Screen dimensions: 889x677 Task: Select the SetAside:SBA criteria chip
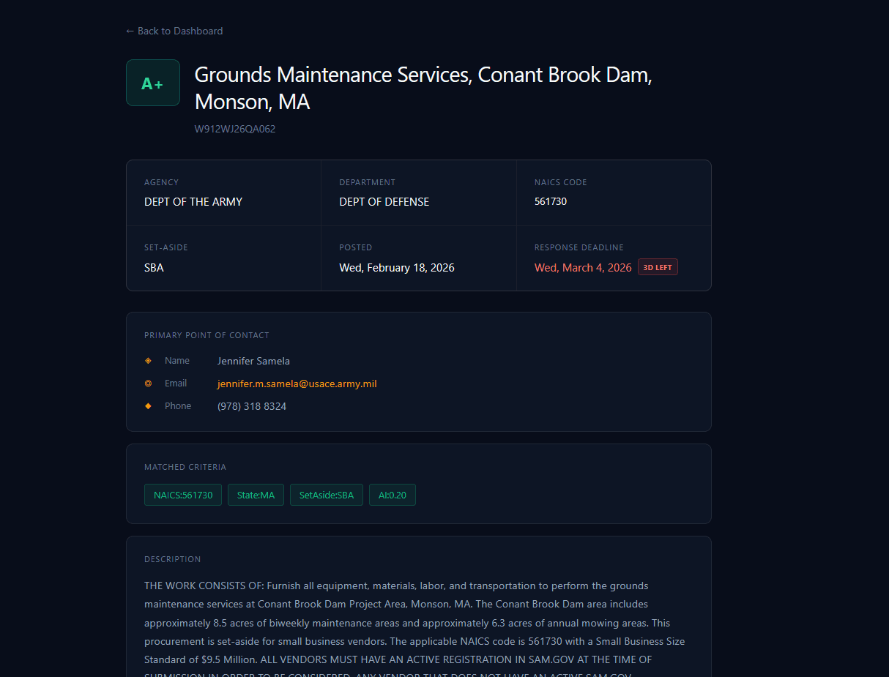click(x=326, y=495)
